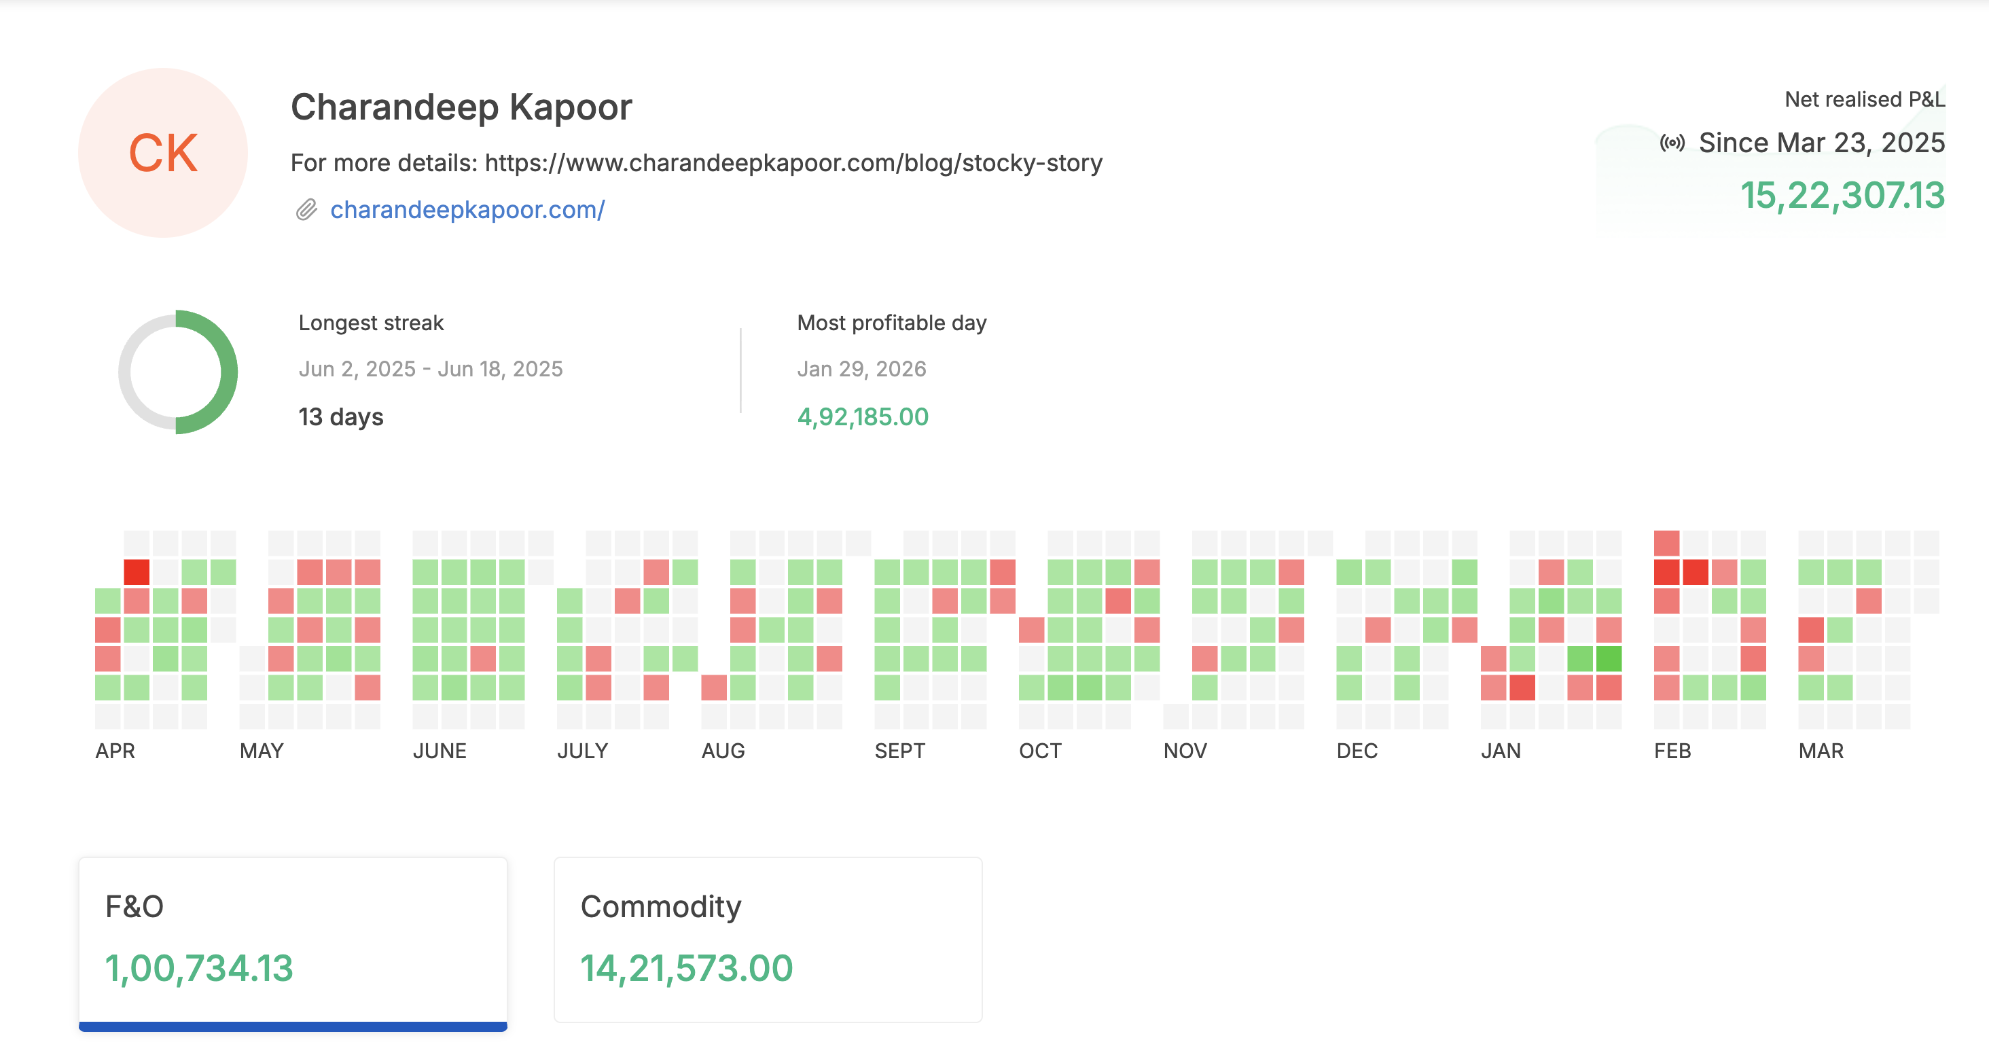The image size is (1989, 1053).
Task: Click the FEB month label
Action: point(1672,751)
